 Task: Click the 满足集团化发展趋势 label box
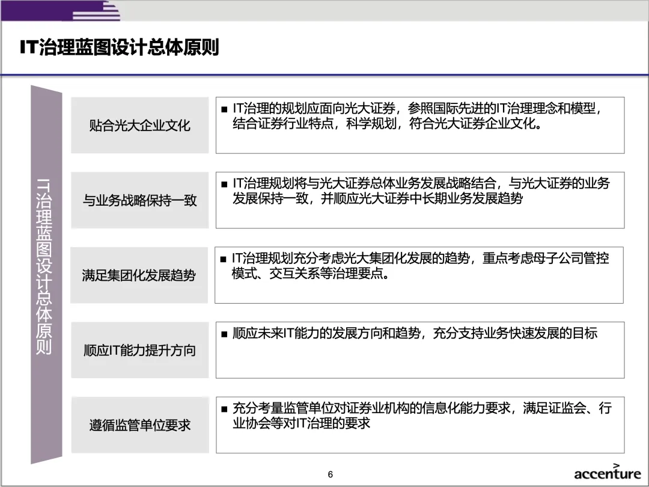pos(139,275)
